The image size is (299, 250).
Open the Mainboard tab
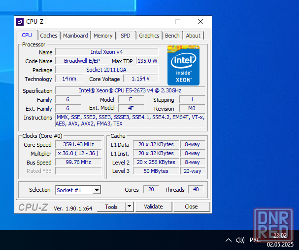[x=75, y=36]
